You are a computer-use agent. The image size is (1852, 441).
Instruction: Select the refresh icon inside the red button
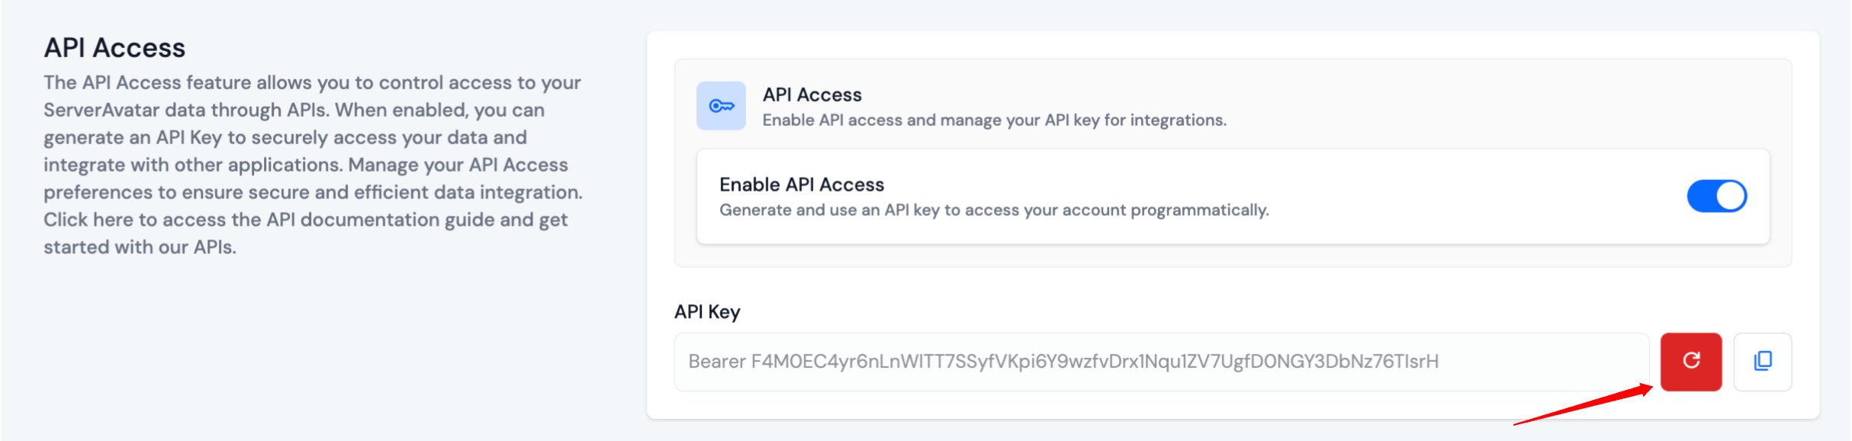pyautogui.click(x=1692, y=362)
